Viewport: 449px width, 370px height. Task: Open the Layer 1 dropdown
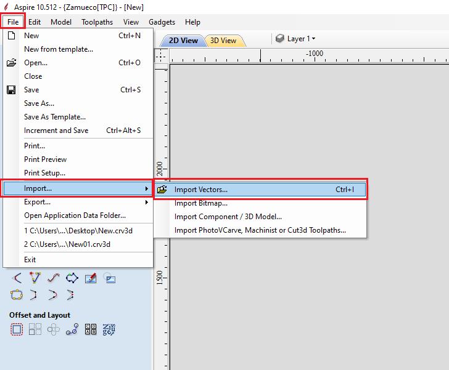coord(301,39)
